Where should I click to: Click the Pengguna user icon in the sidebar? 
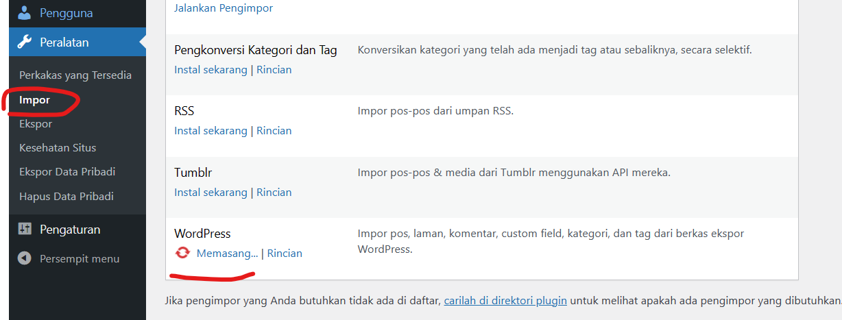[x=24, y=12]
